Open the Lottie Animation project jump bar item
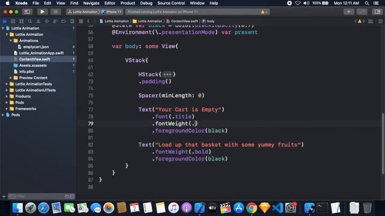385x216 pixels. (114, 22)
